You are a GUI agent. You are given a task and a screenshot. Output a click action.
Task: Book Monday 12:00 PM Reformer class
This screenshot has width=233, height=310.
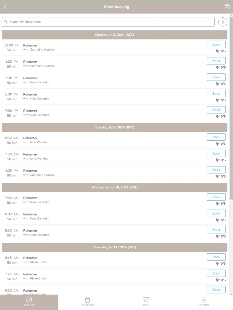(x=216, y=45)
